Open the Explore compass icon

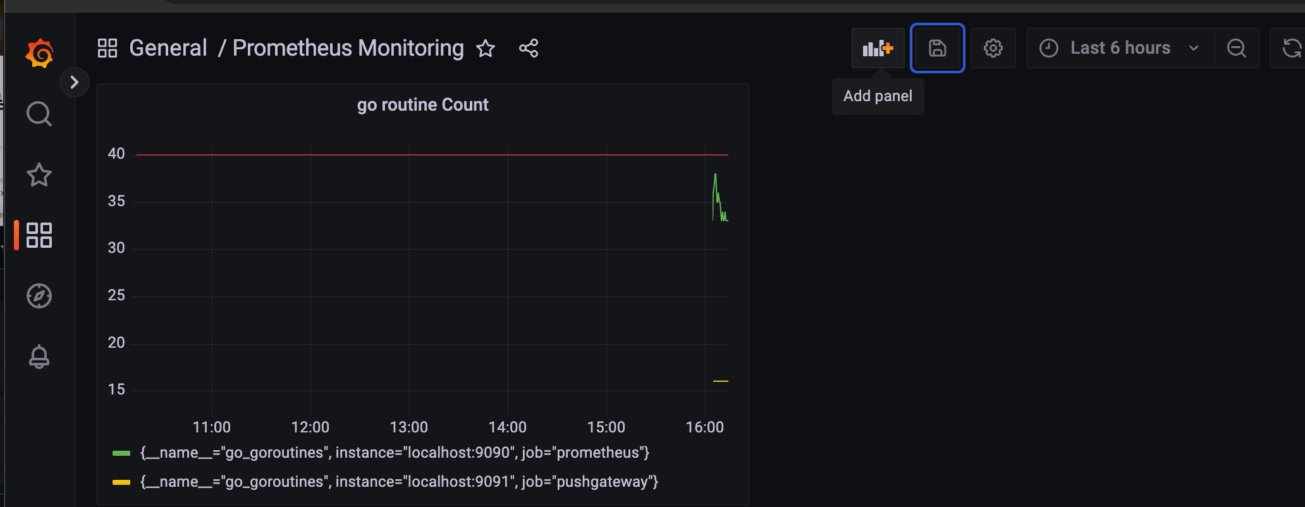point(39,296)
